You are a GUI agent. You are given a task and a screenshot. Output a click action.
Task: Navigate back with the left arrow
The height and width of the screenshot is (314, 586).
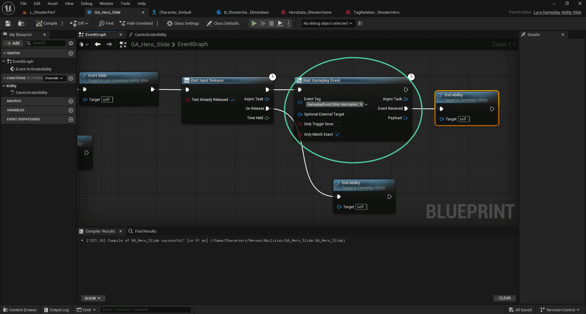[x=98, y=45]
